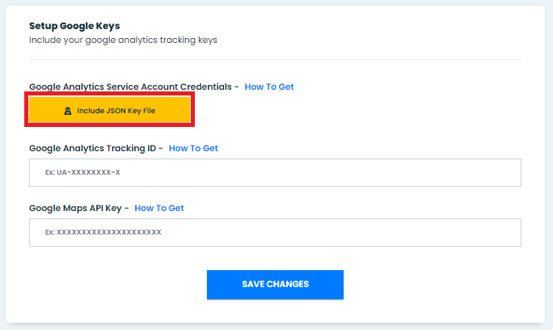Open How To Get link for Service Account Credentials
The height and width of the screenshot is (330, 553).
269,87
